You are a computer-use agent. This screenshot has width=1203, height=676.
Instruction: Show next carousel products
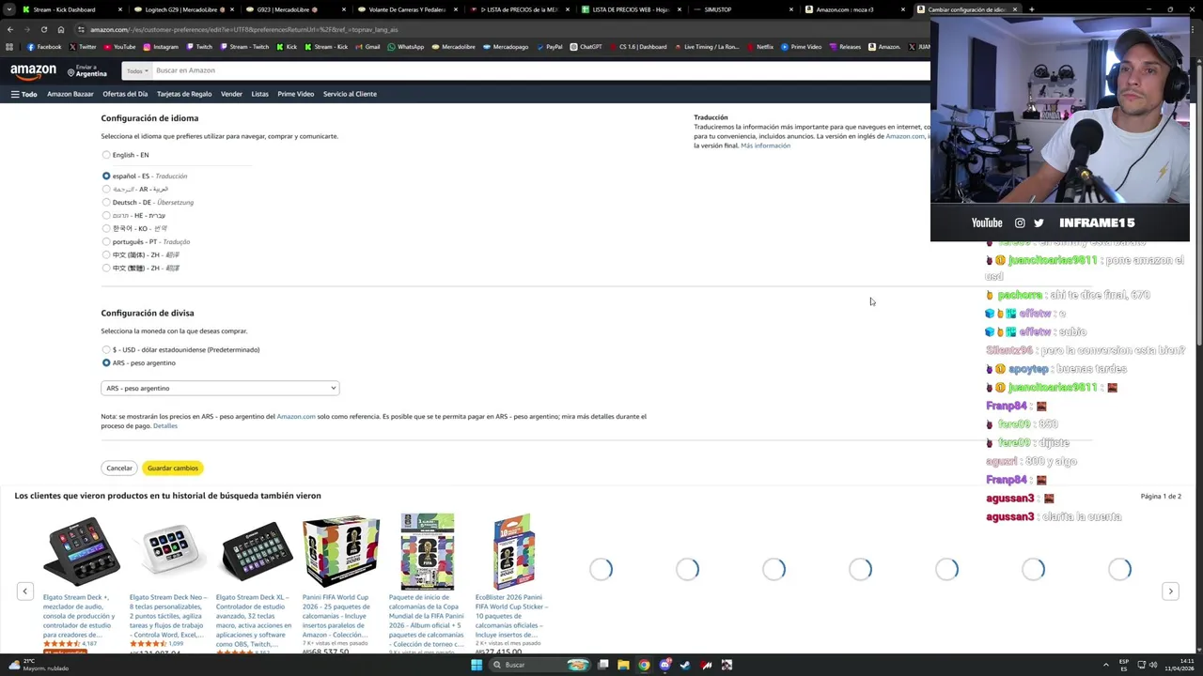[x=1170, y=591]
